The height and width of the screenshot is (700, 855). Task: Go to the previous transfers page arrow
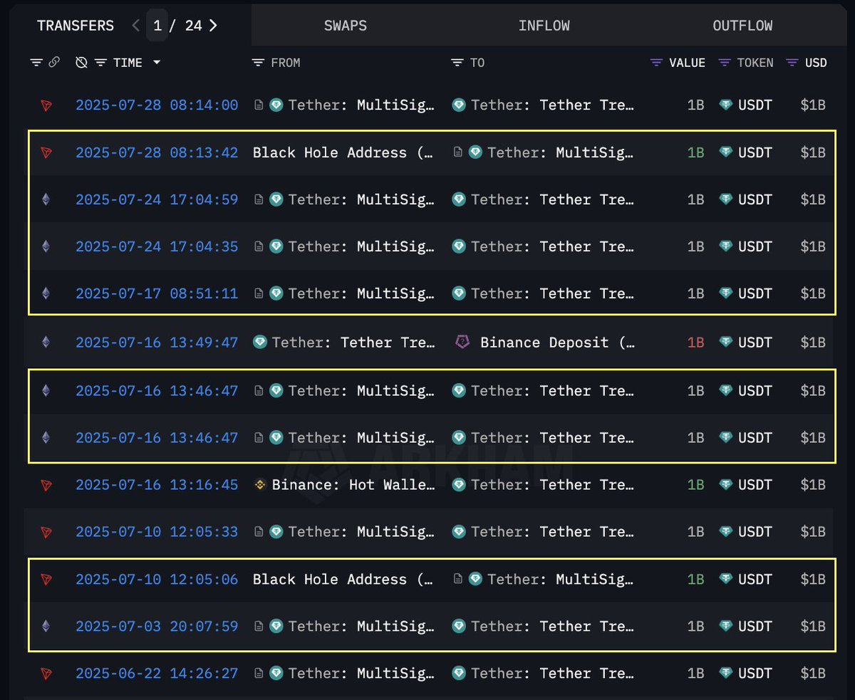136,26
